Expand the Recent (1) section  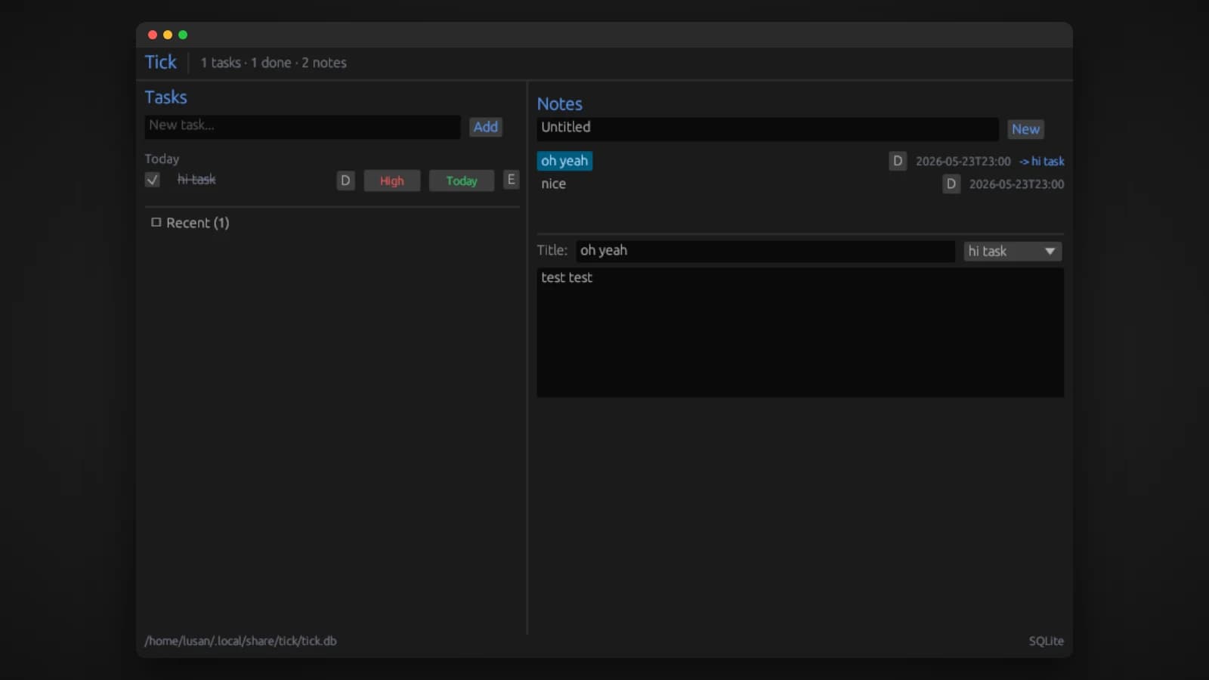(x=190, y=223)
